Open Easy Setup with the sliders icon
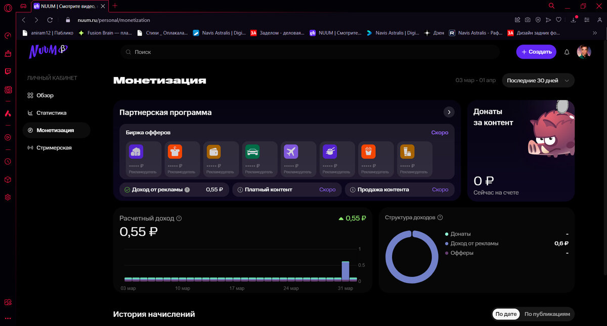The height and width of the screenshot is (326, 607). click(586, 20)
